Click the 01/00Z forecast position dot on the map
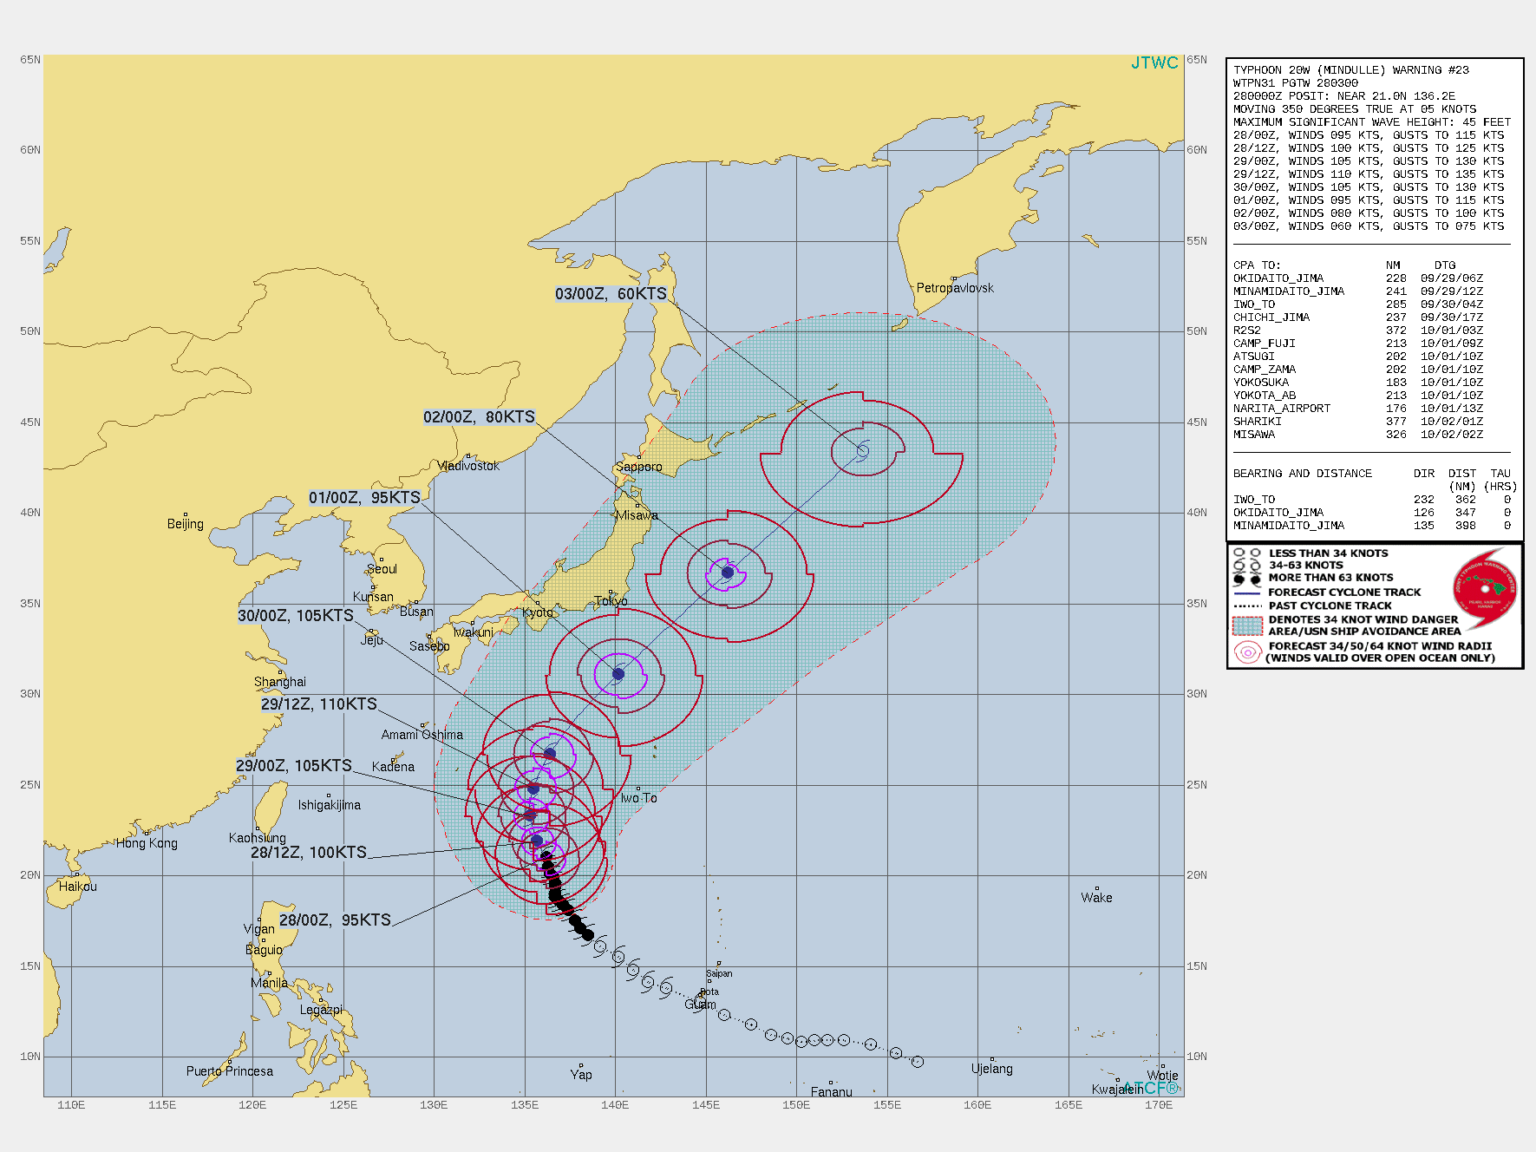This screenshot has height=1152, width=1536. tap(618, 674)
